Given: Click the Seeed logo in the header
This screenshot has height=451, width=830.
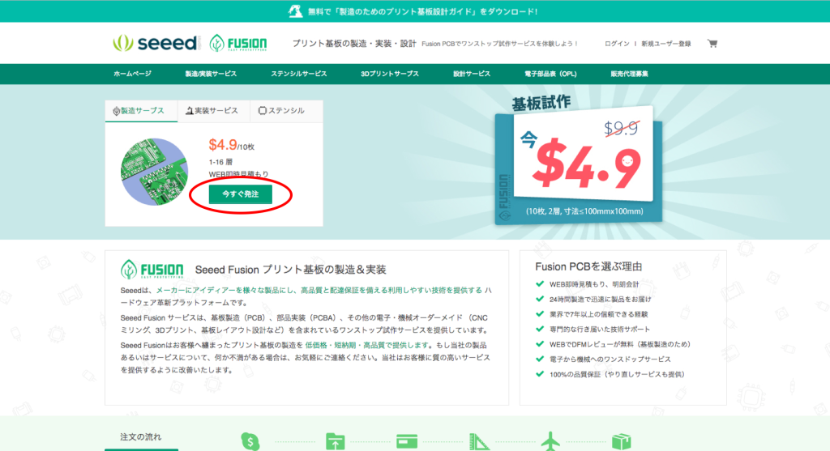Looking at the screenshot, I should [156, 43].
